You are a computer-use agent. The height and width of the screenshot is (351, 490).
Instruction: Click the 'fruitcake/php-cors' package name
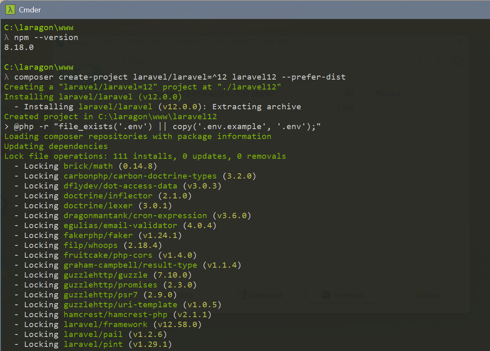pyautogui.click(x=108, y=255)
